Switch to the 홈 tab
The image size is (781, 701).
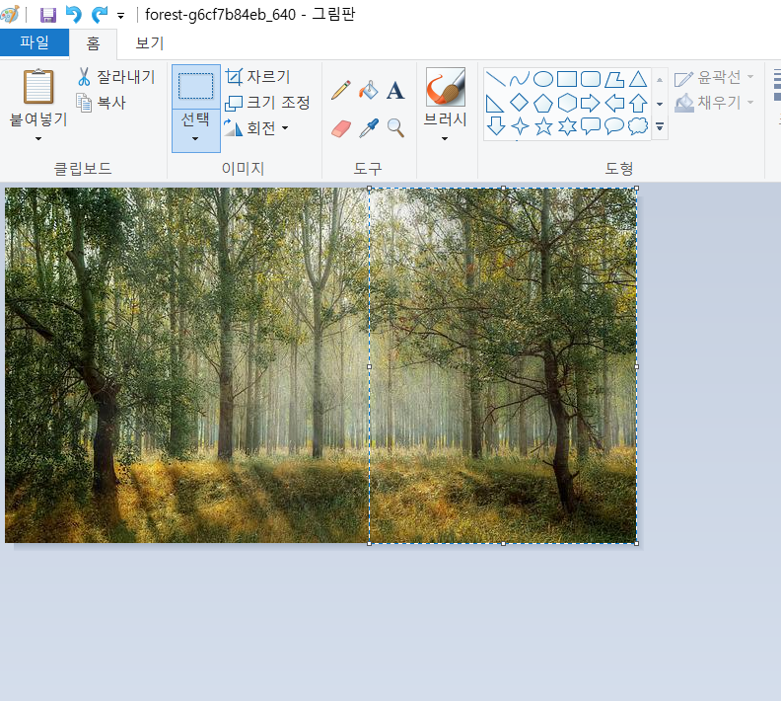pos(93,43)
